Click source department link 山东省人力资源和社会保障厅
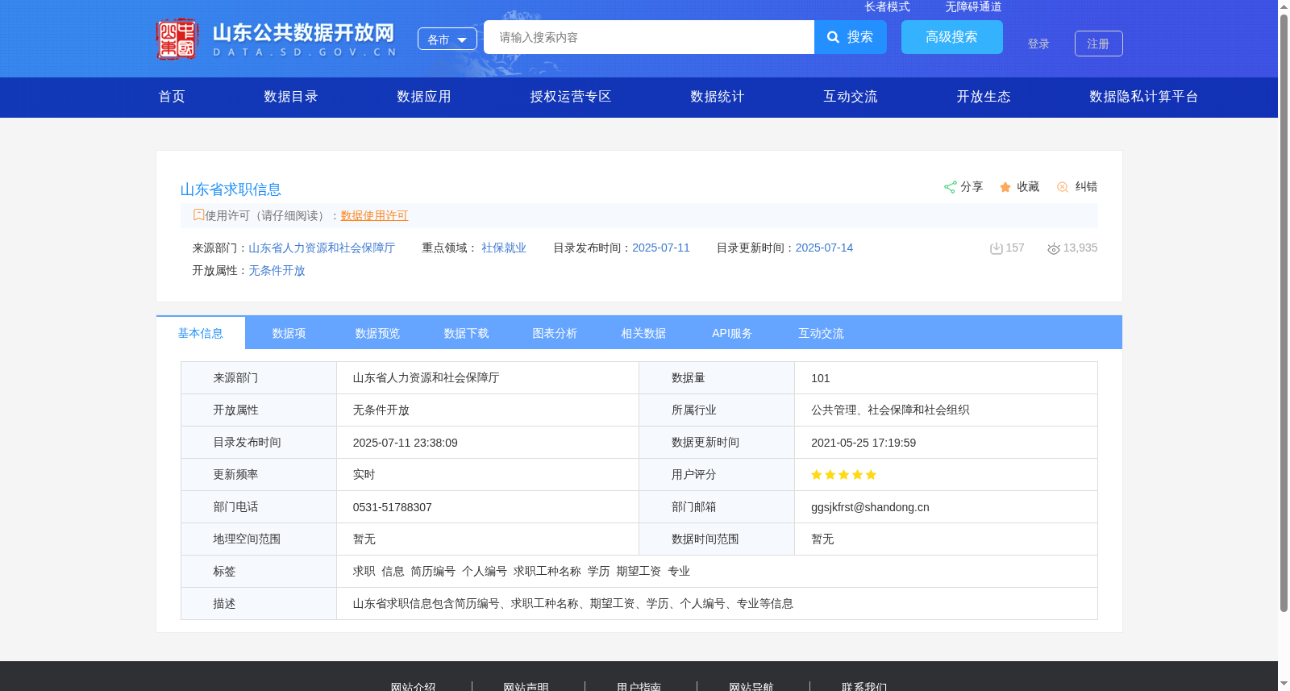 coord(322,248)
